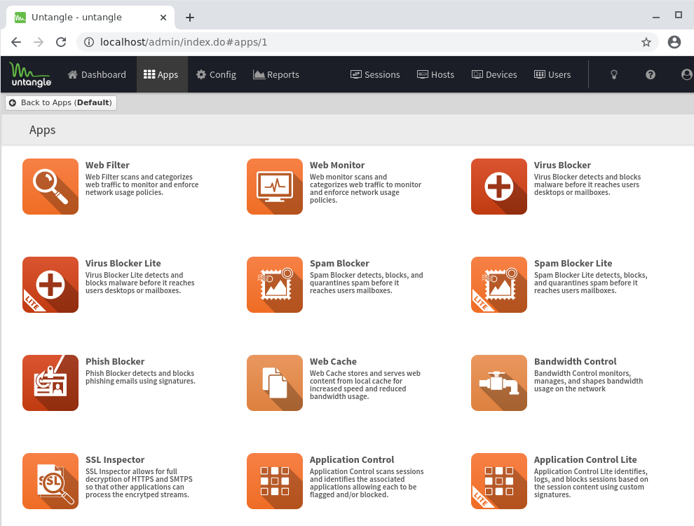This screenshot has width=694, height=526.
Task: Reload the page
Action: (61, 42)
